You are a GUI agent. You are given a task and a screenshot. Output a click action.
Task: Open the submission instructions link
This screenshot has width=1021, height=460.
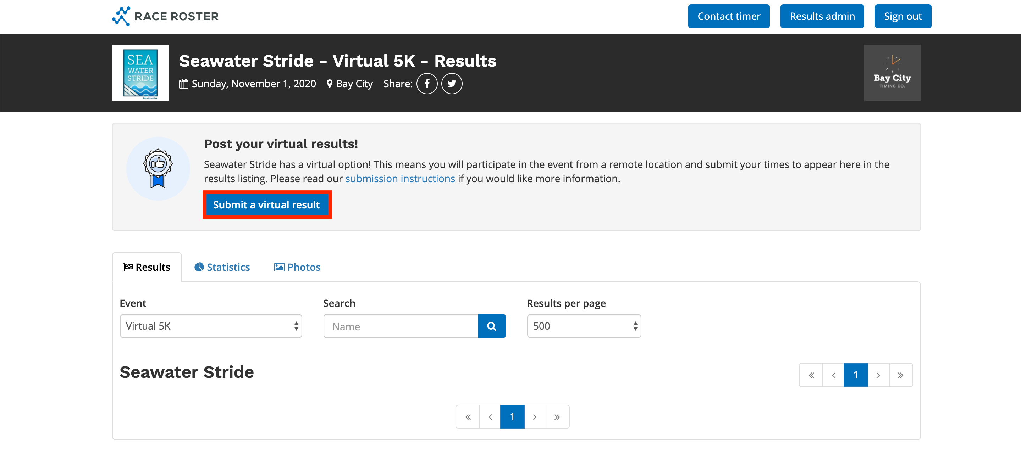pyautogui.click(x=400, y=179)
